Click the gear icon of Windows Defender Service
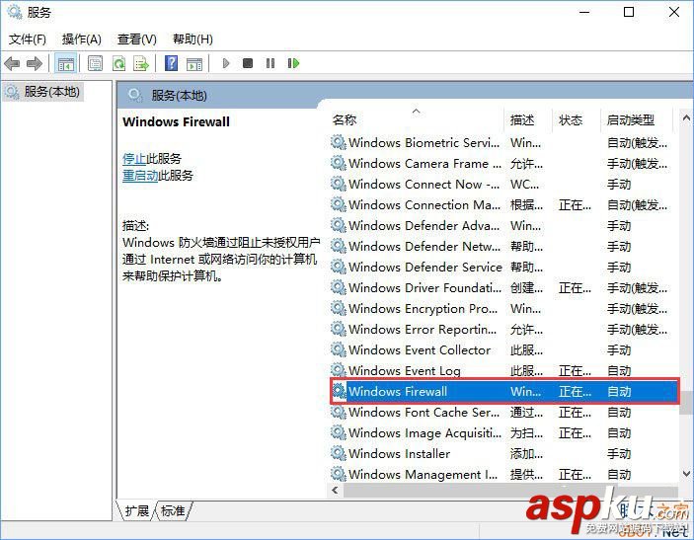694x540 pixels. coord(339,267)
